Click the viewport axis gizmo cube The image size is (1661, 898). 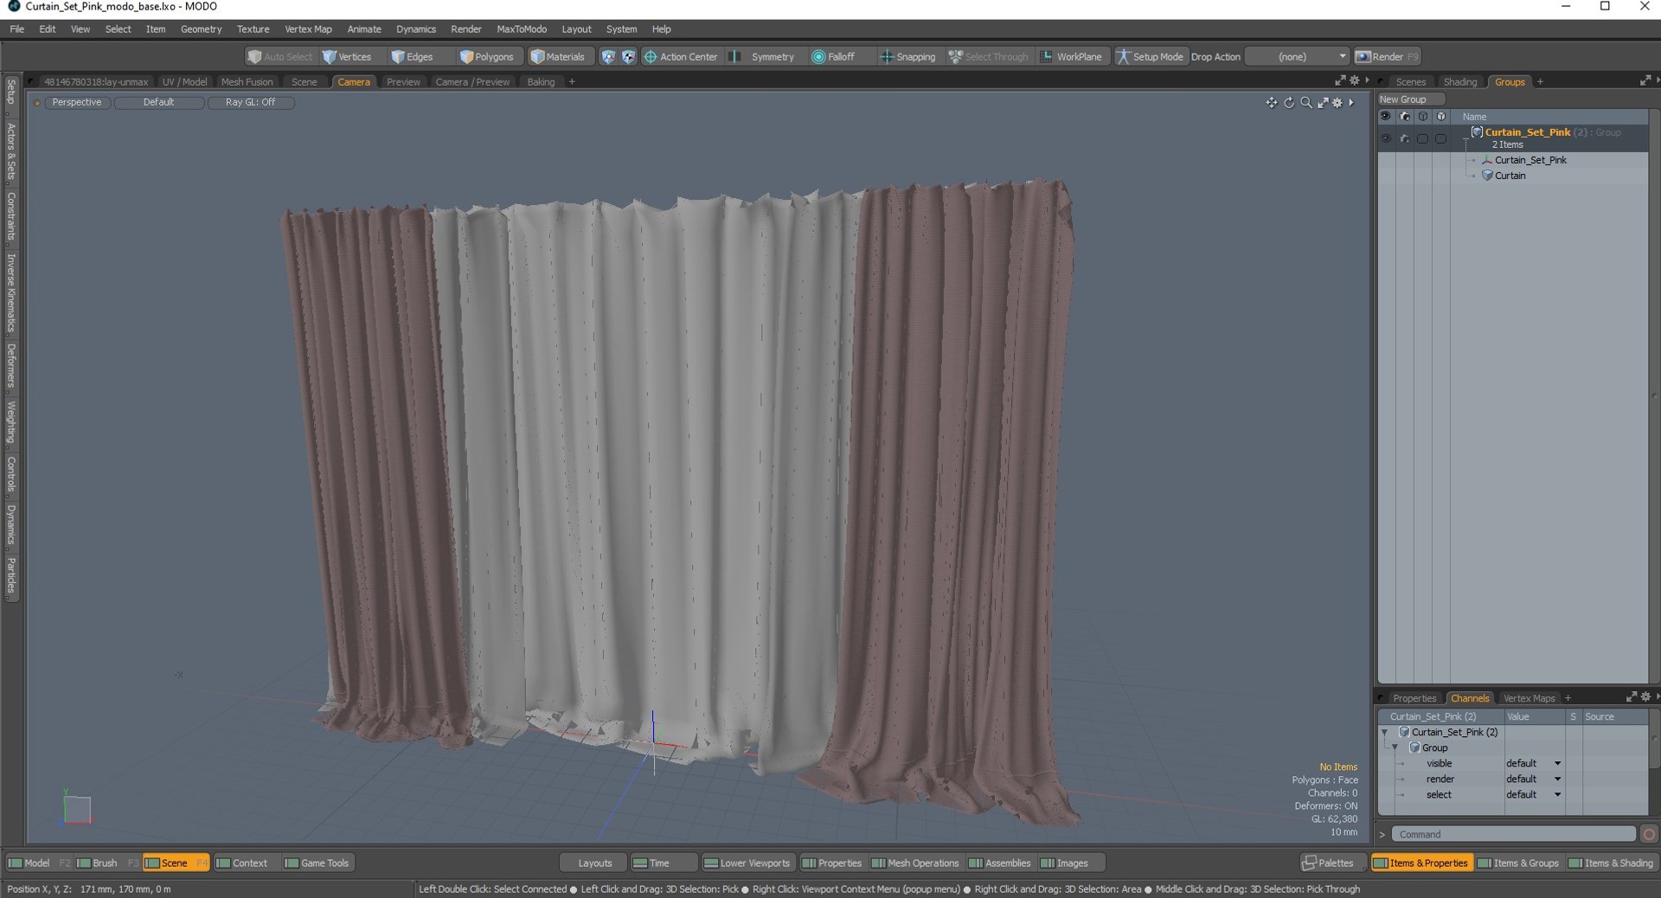(x=77, y=810)
